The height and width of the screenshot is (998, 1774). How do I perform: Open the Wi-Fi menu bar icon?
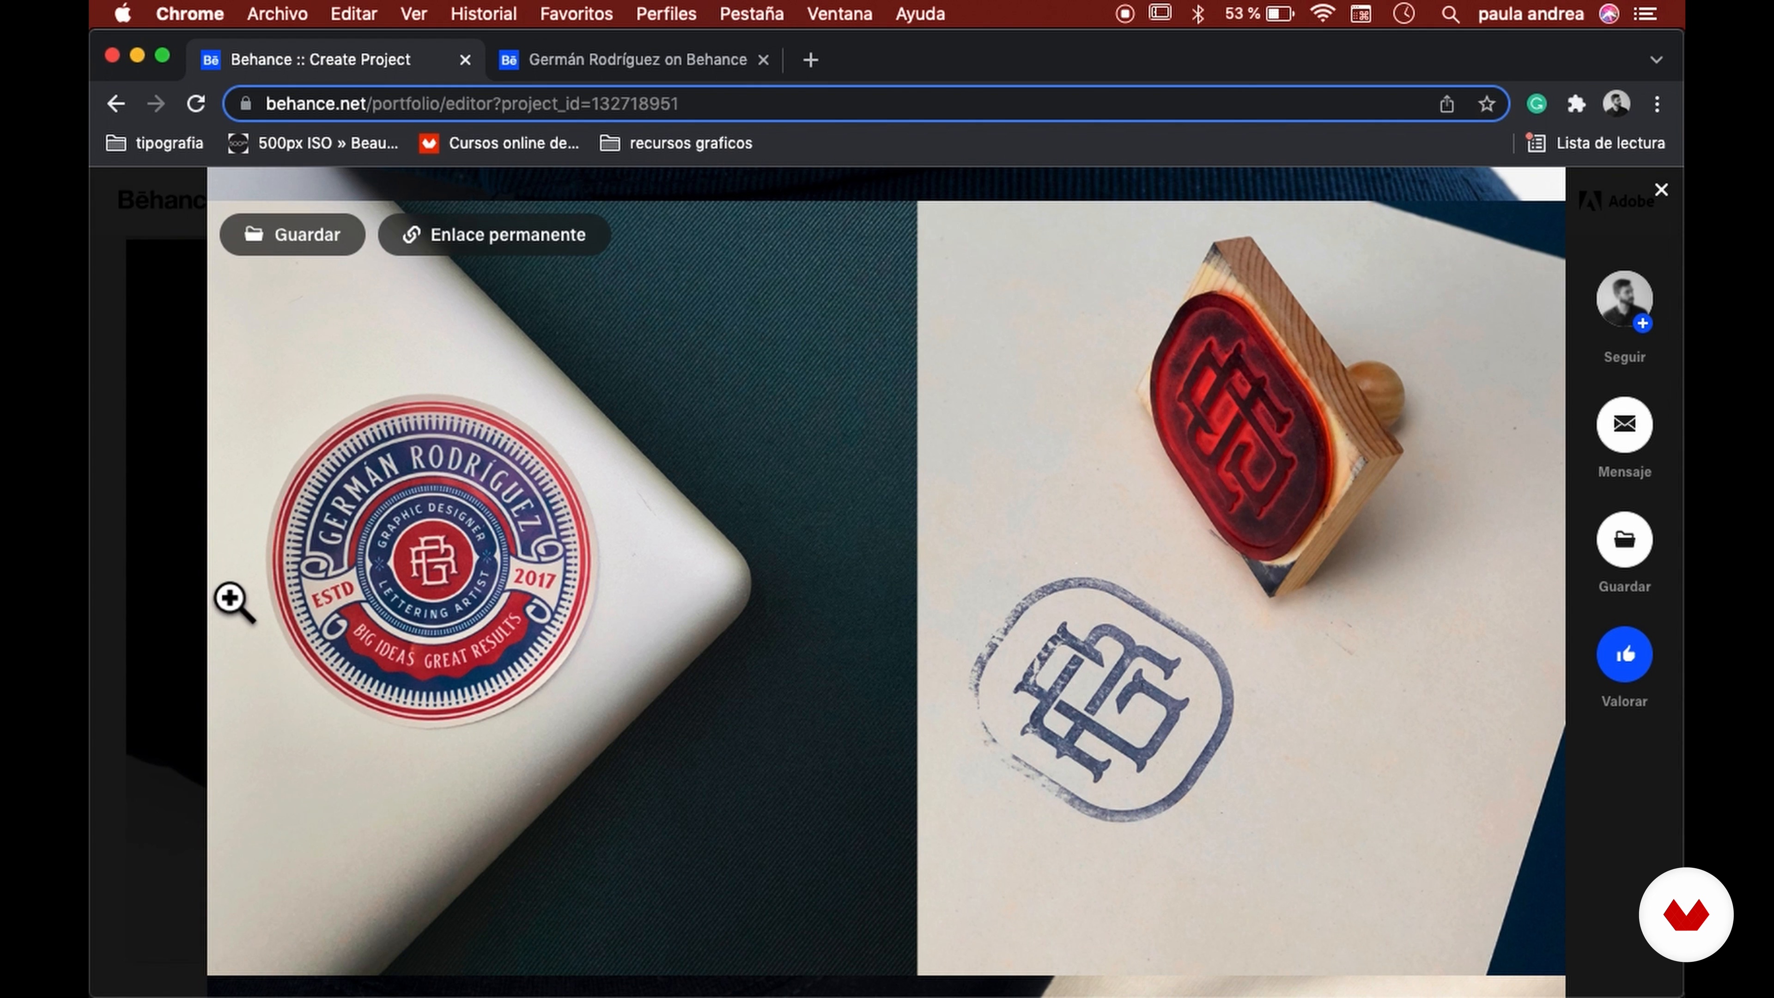pyautogui.click(x=1322, y=14)
